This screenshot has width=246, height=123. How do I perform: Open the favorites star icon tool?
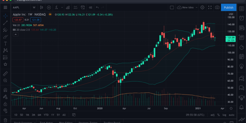[x=5, y=64]
